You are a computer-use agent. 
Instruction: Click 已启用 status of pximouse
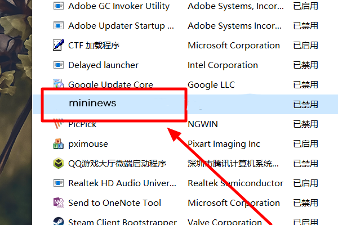pyautogui.click(x=306, y=144)
